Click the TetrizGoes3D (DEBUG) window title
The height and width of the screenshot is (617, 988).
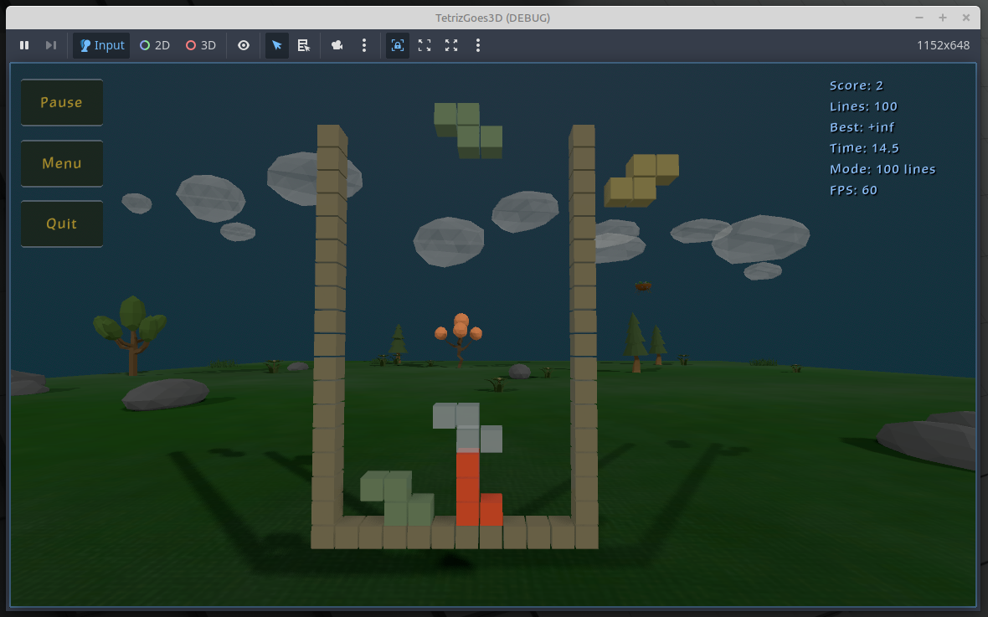point(492,18)
